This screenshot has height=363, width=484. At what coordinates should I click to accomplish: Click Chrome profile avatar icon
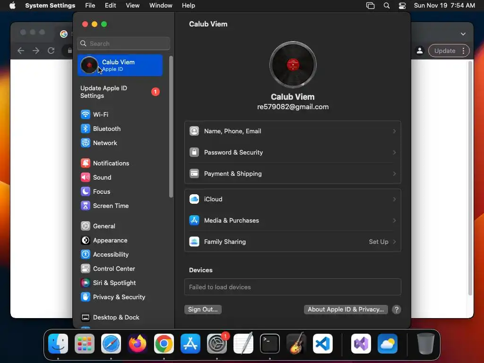(420, 51)
